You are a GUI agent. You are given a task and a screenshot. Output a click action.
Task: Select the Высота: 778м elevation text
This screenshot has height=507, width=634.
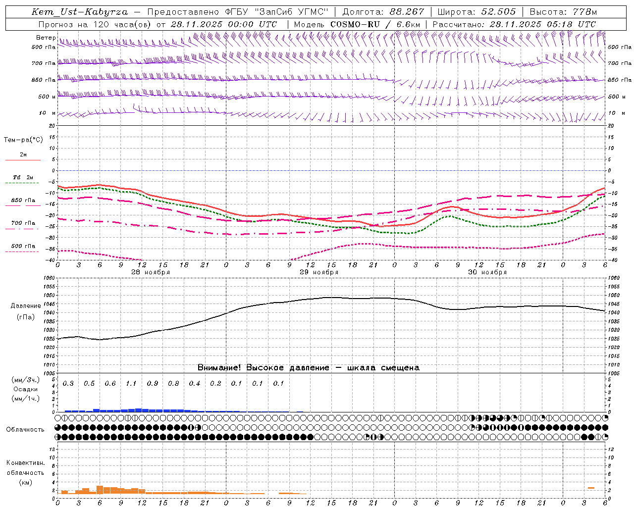click(563, 12)
